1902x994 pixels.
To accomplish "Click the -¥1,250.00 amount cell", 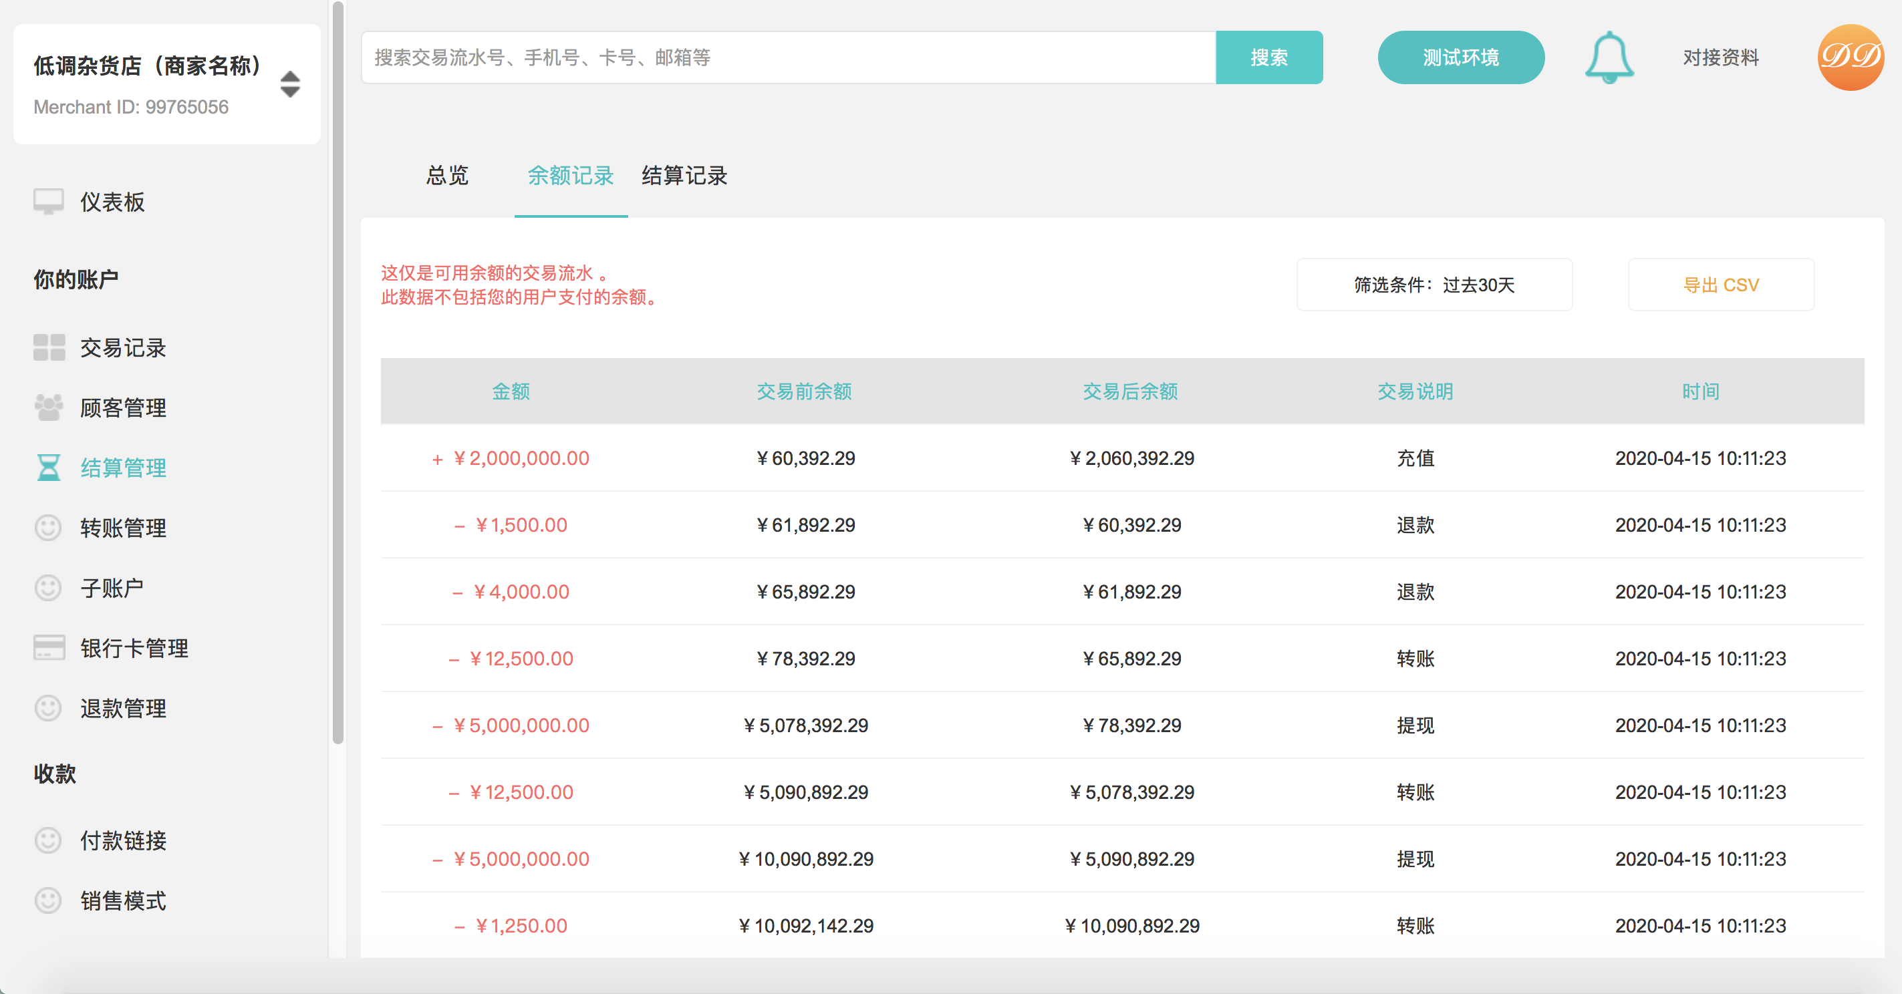I will pyautogui.click(x=511, y=925).
